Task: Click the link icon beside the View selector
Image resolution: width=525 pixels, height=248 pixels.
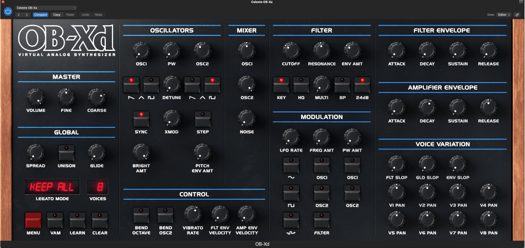Action: pos(517,15)
